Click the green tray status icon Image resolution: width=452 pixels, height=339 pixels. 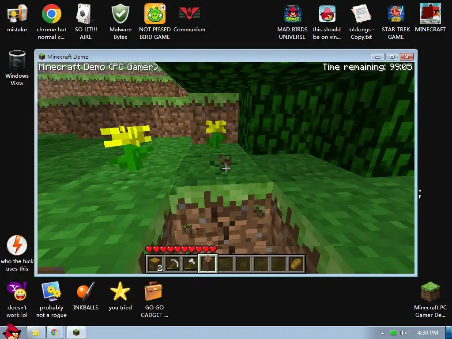coord(393,333)
